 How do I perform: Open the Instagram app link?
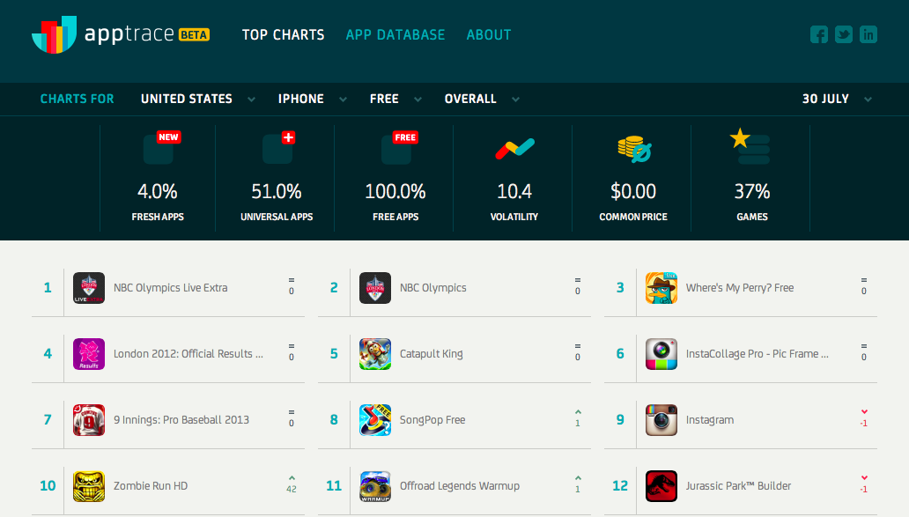pyautogui.click(x=710, y=420)
